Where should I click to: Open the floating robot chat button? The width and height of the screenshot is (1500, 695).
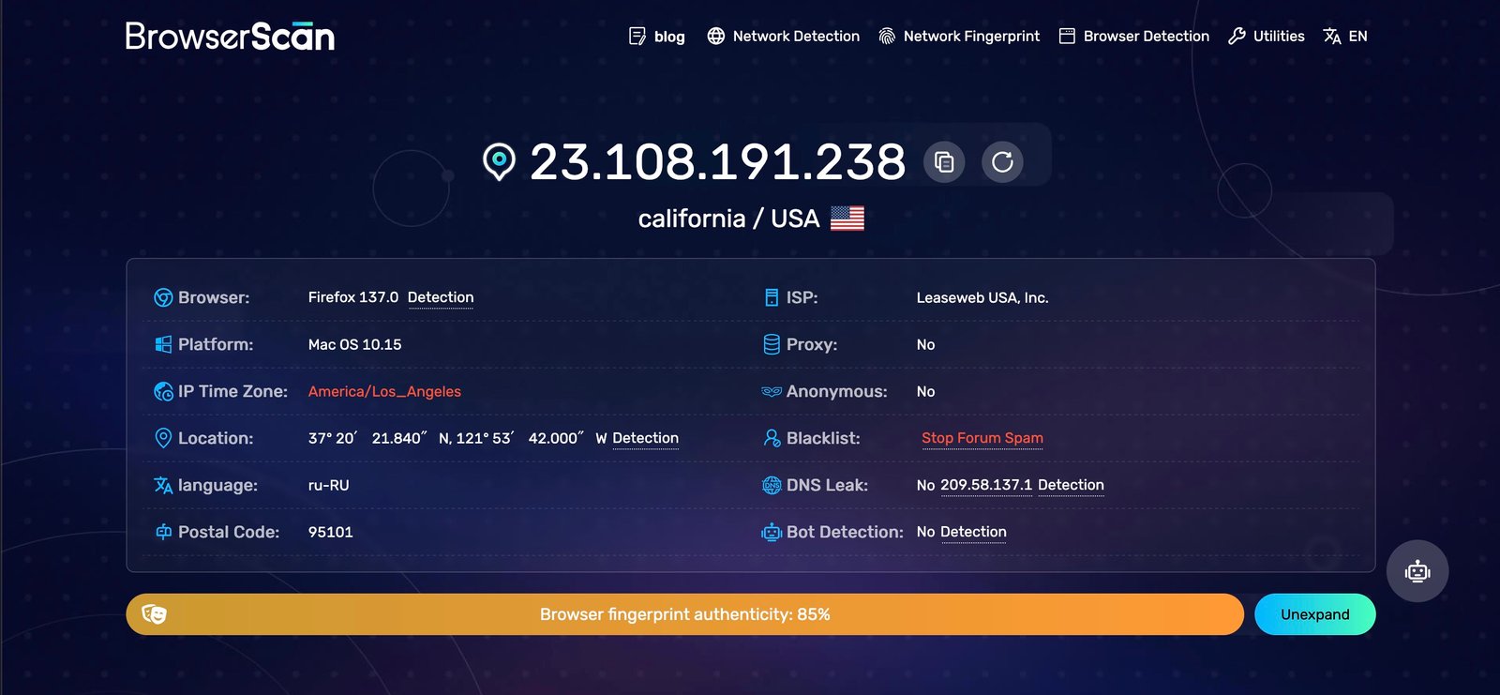coord(1417,570)
